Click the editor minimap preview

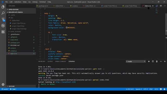point(157,11)
